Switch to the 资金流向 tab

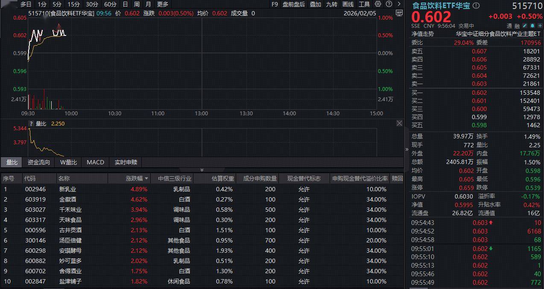[x=39, y=162]
